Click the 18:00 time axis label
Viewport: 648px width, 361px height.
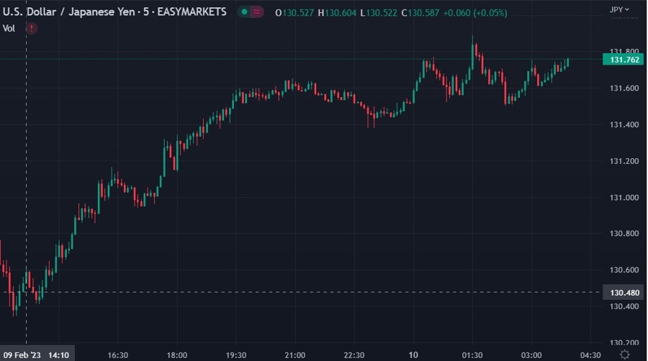(x=177, y=355)
